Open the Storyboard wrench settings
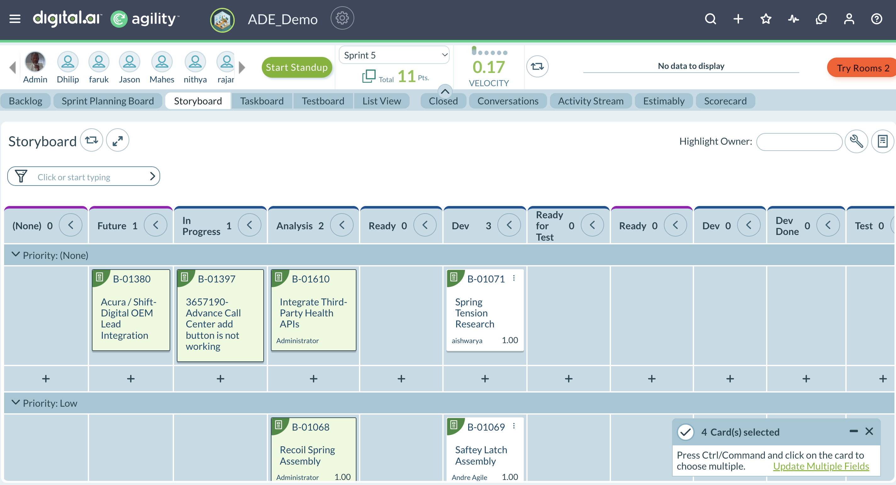The image size is (896, 485). 856,141
